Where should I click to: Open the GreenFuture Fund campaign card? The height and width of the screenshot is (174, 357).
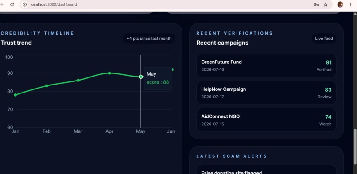(266, 66)
